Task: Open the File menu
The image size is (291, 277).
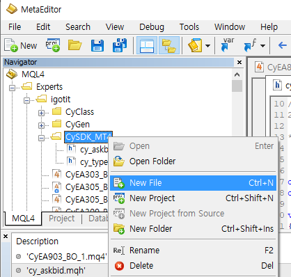Action: [15, 27]
